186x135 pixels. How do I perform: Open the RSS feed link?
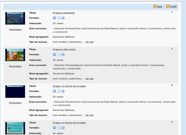pos(160,6)
